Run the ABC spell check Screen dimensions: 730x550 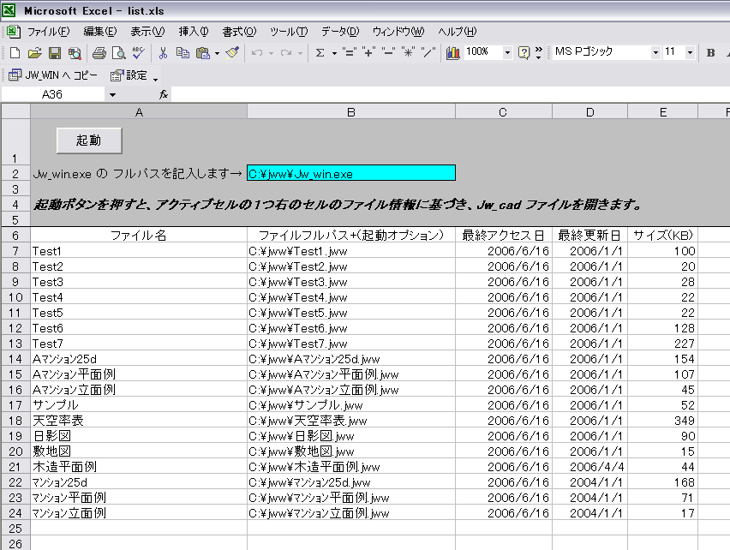pyautogui.click(x=138, y=53)
